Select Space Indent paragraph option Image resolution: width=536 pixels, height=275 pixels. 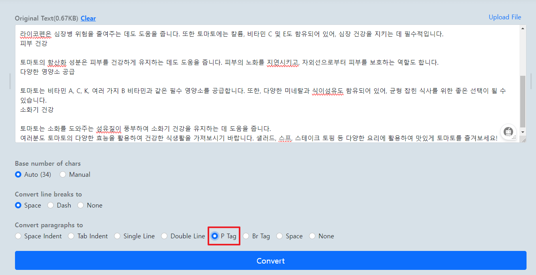coord(18,236)
